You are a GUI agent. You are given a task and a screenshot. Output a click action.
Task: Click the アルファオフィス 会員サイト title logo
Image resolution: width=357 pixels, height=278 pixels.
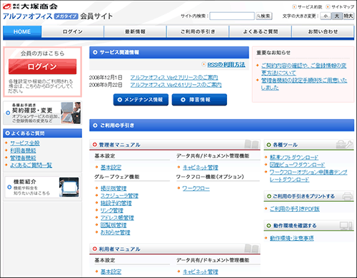58,16
